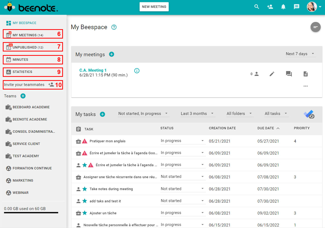
Task: Open task Take notes during meeting
Action: click(111, 189)
